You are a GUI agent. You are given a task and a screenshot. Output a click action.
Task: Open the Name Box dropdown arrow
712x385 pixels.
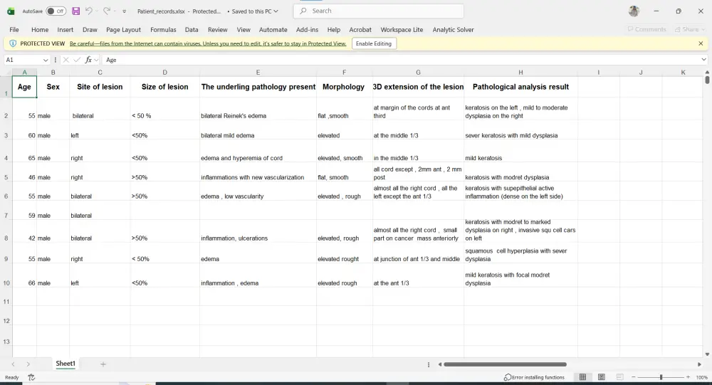click(46, 60)
